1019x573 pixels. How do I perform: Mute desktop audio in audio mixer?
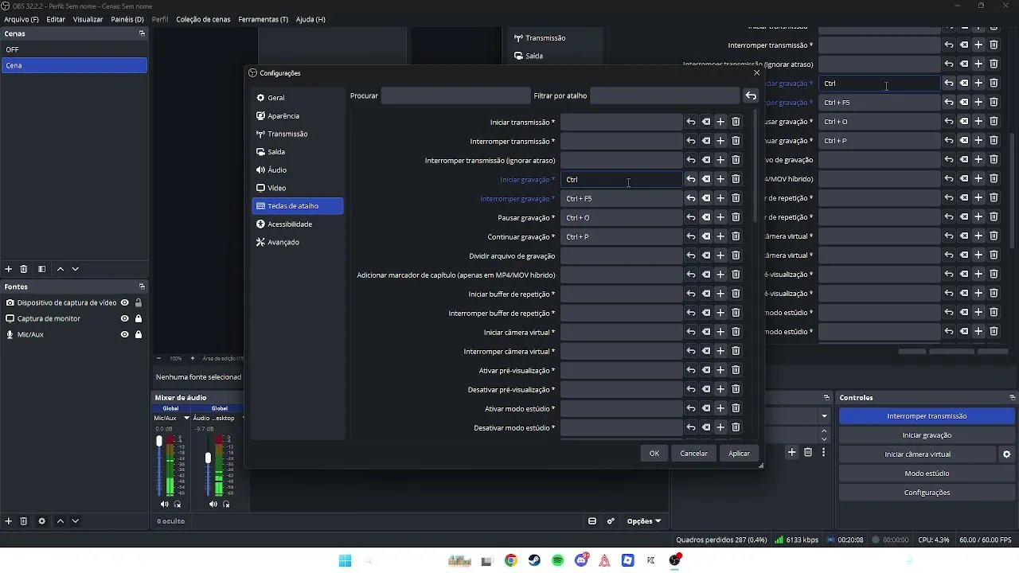click(x=213, y=504)
